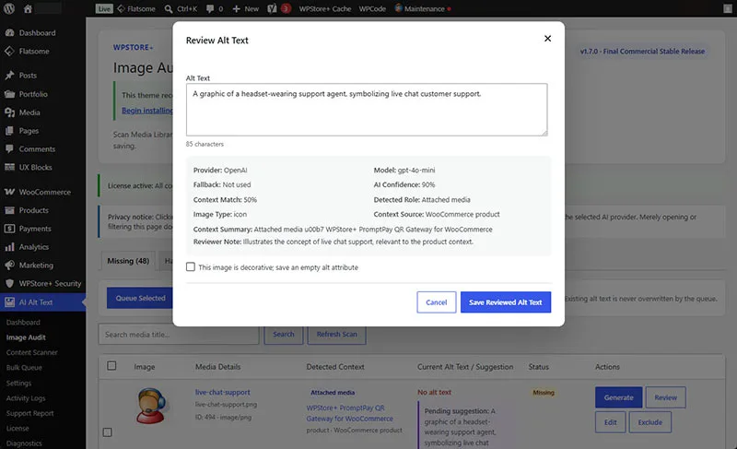Click Generate for live-chat-support
The image size is (737, 449).
[618, 397]
